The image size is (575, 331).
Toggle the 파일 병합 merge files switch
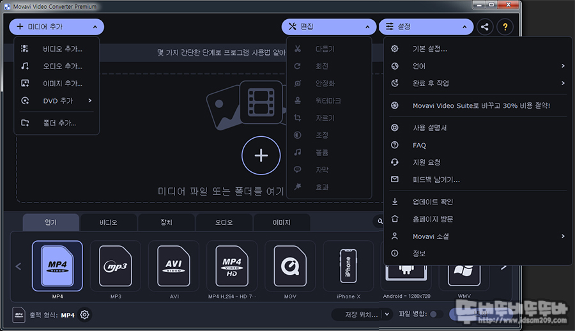pos(436,314)
